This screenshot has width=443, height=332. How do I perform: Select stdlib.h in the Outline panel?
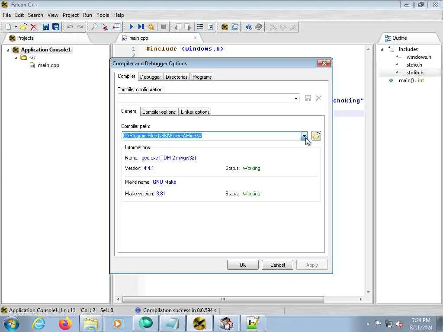pos(415,73)
